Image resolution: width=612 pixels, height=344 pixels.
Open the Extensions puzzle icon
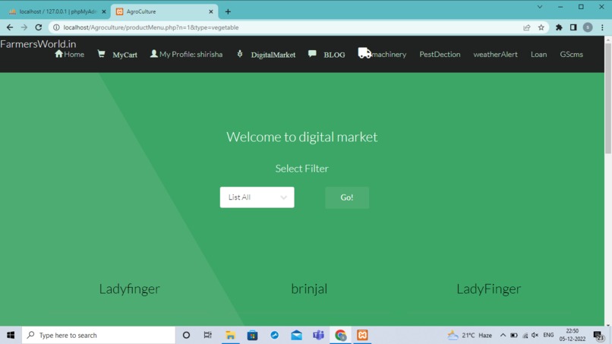tap(559, 27)
